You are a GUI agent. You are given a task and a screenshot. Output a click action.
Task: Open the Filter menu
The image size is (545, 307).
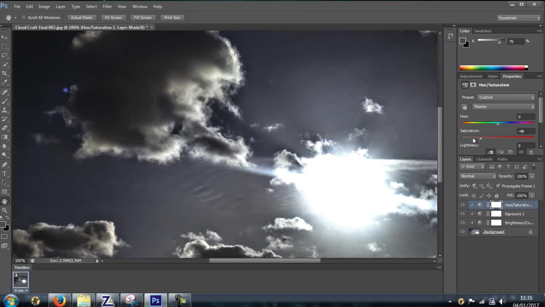click(x=107, y=6)
